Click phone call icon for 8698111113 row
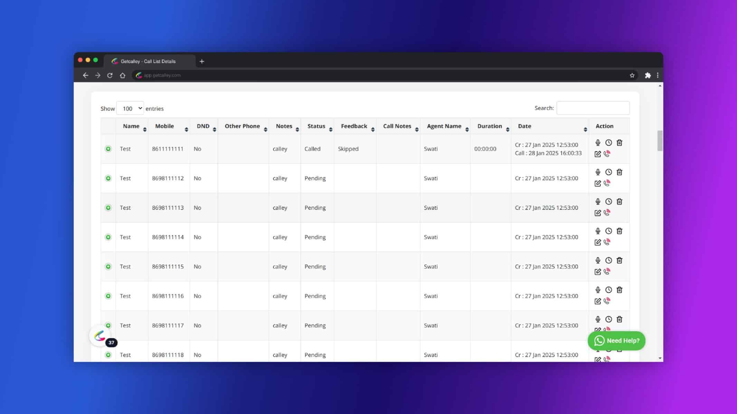Viewport: 737px width, 414px height. point(607,213)
